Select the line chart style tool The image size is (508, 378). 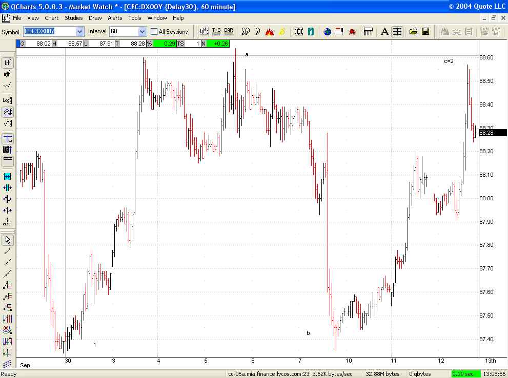(x=8, y=86)
